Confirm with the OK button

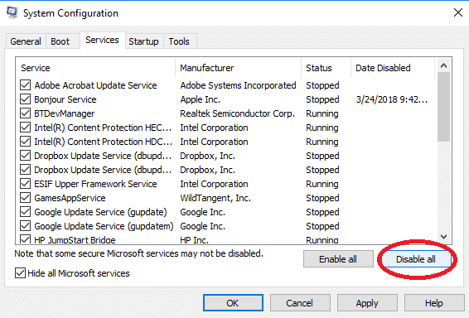(233, 303)
